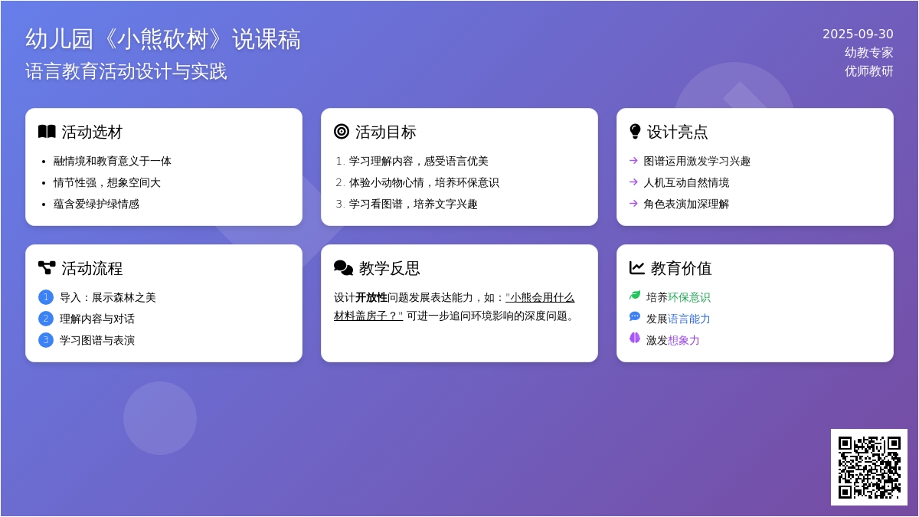Click the line chart icon beside 教育价值
The height and width of the screenshot is (517, 919).
[x=636, y=268]
